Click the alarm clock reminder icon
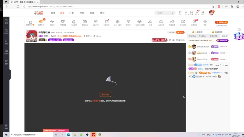The width and height of the screenshot is (244, 137). click(63, 21)
